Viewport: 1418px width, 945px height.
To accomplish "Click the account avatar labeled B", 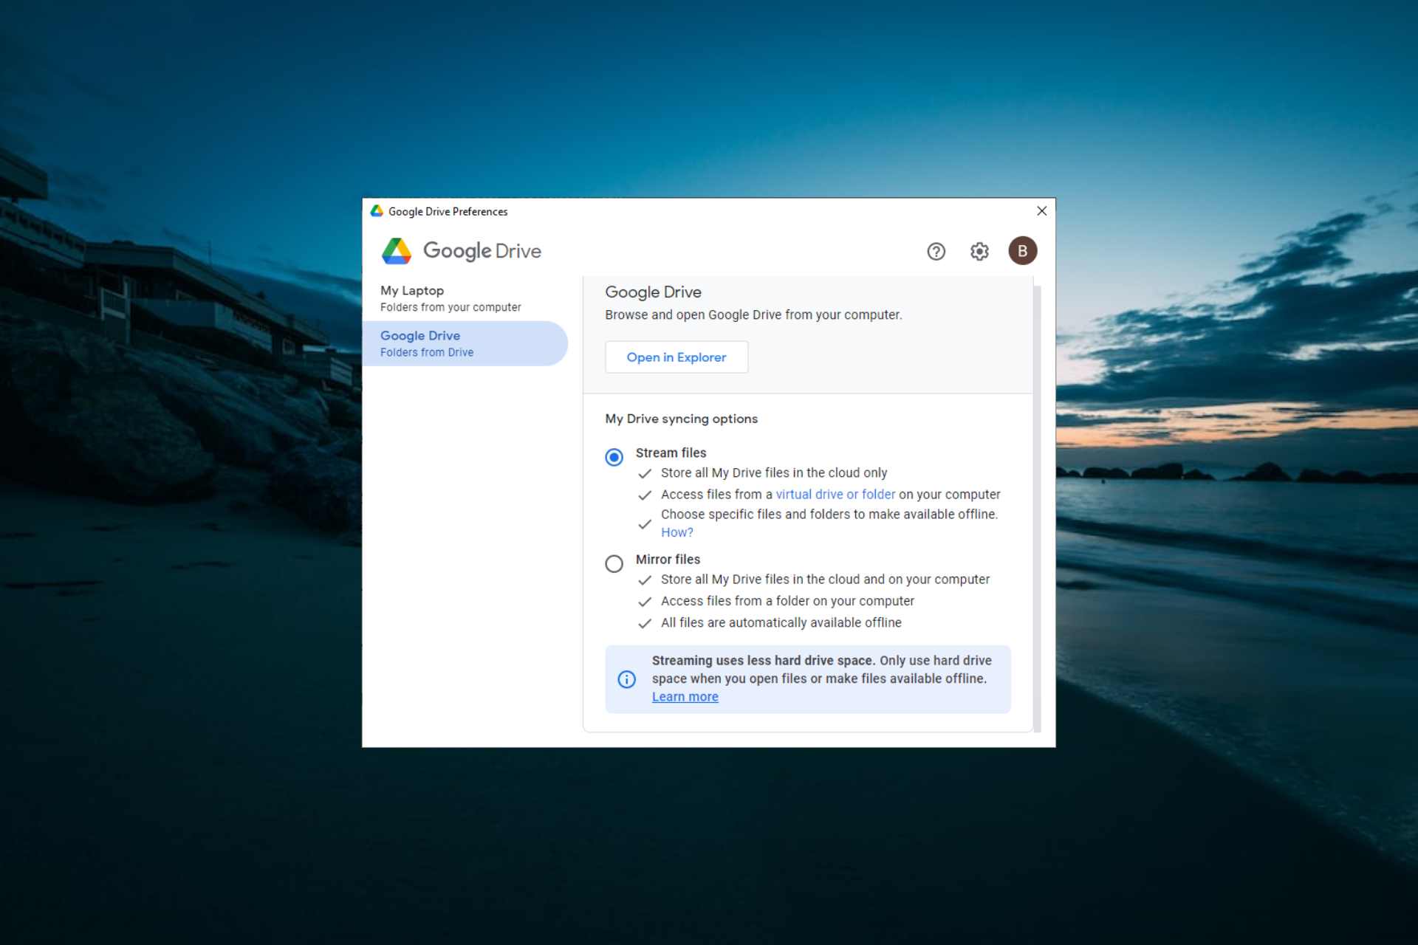I will tap(1022, 251).
